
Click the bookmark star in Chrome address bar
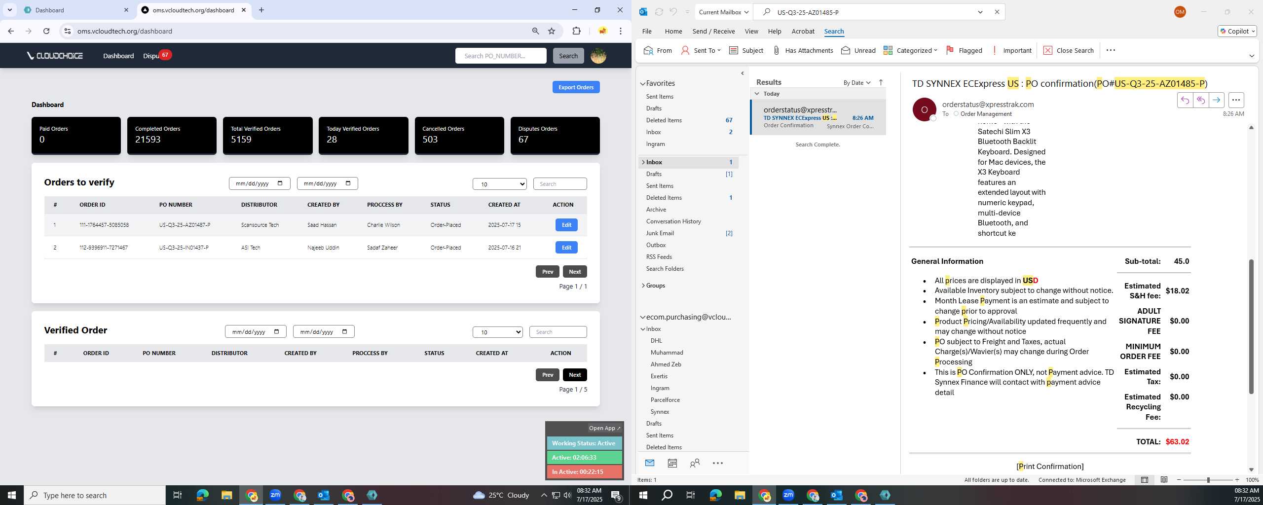[x=552, y=31]
